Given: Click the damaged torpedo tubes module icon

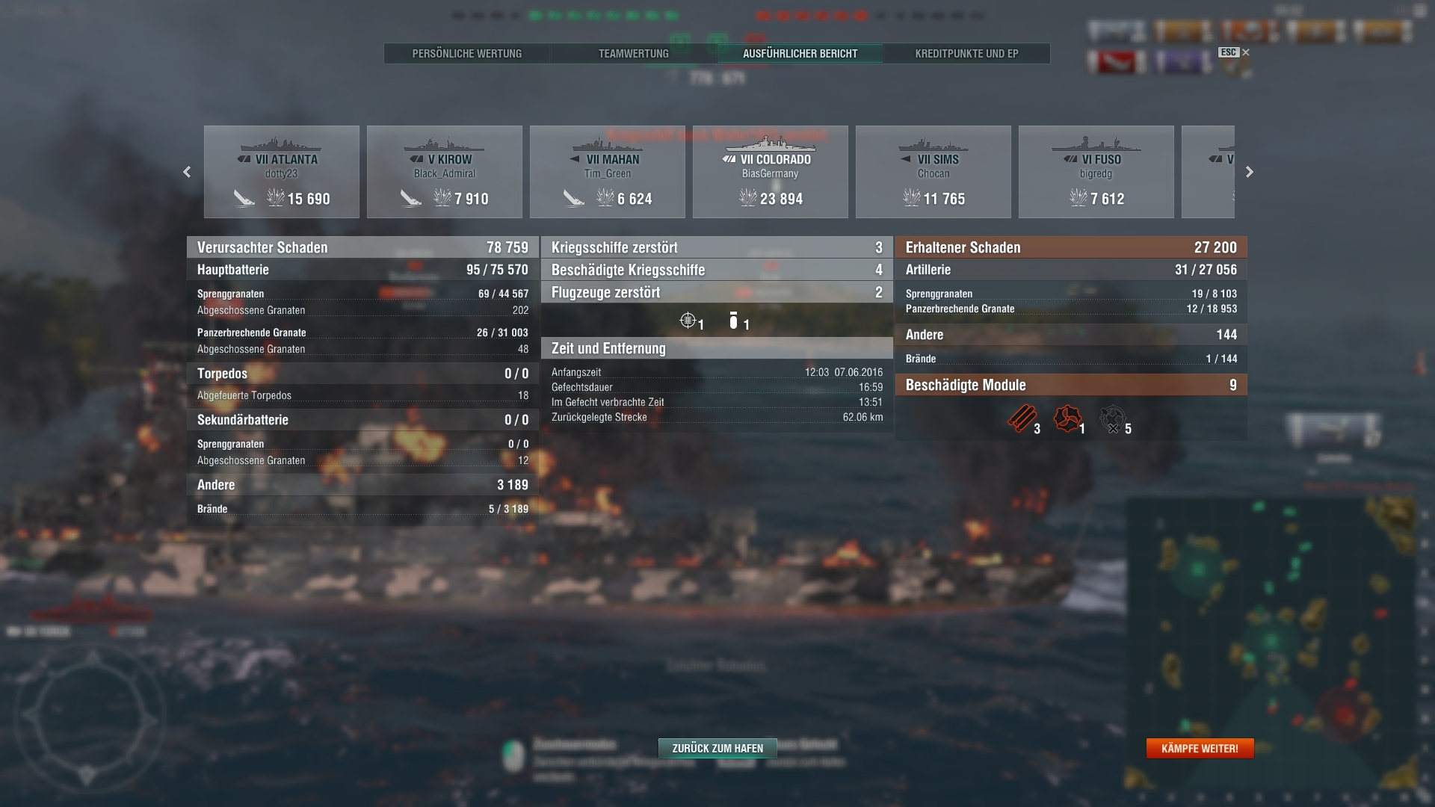Looking at the screenshot, I should [1021, 418].
